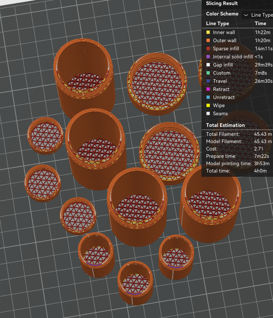Click the Prepare time 7m22s value

261,156
